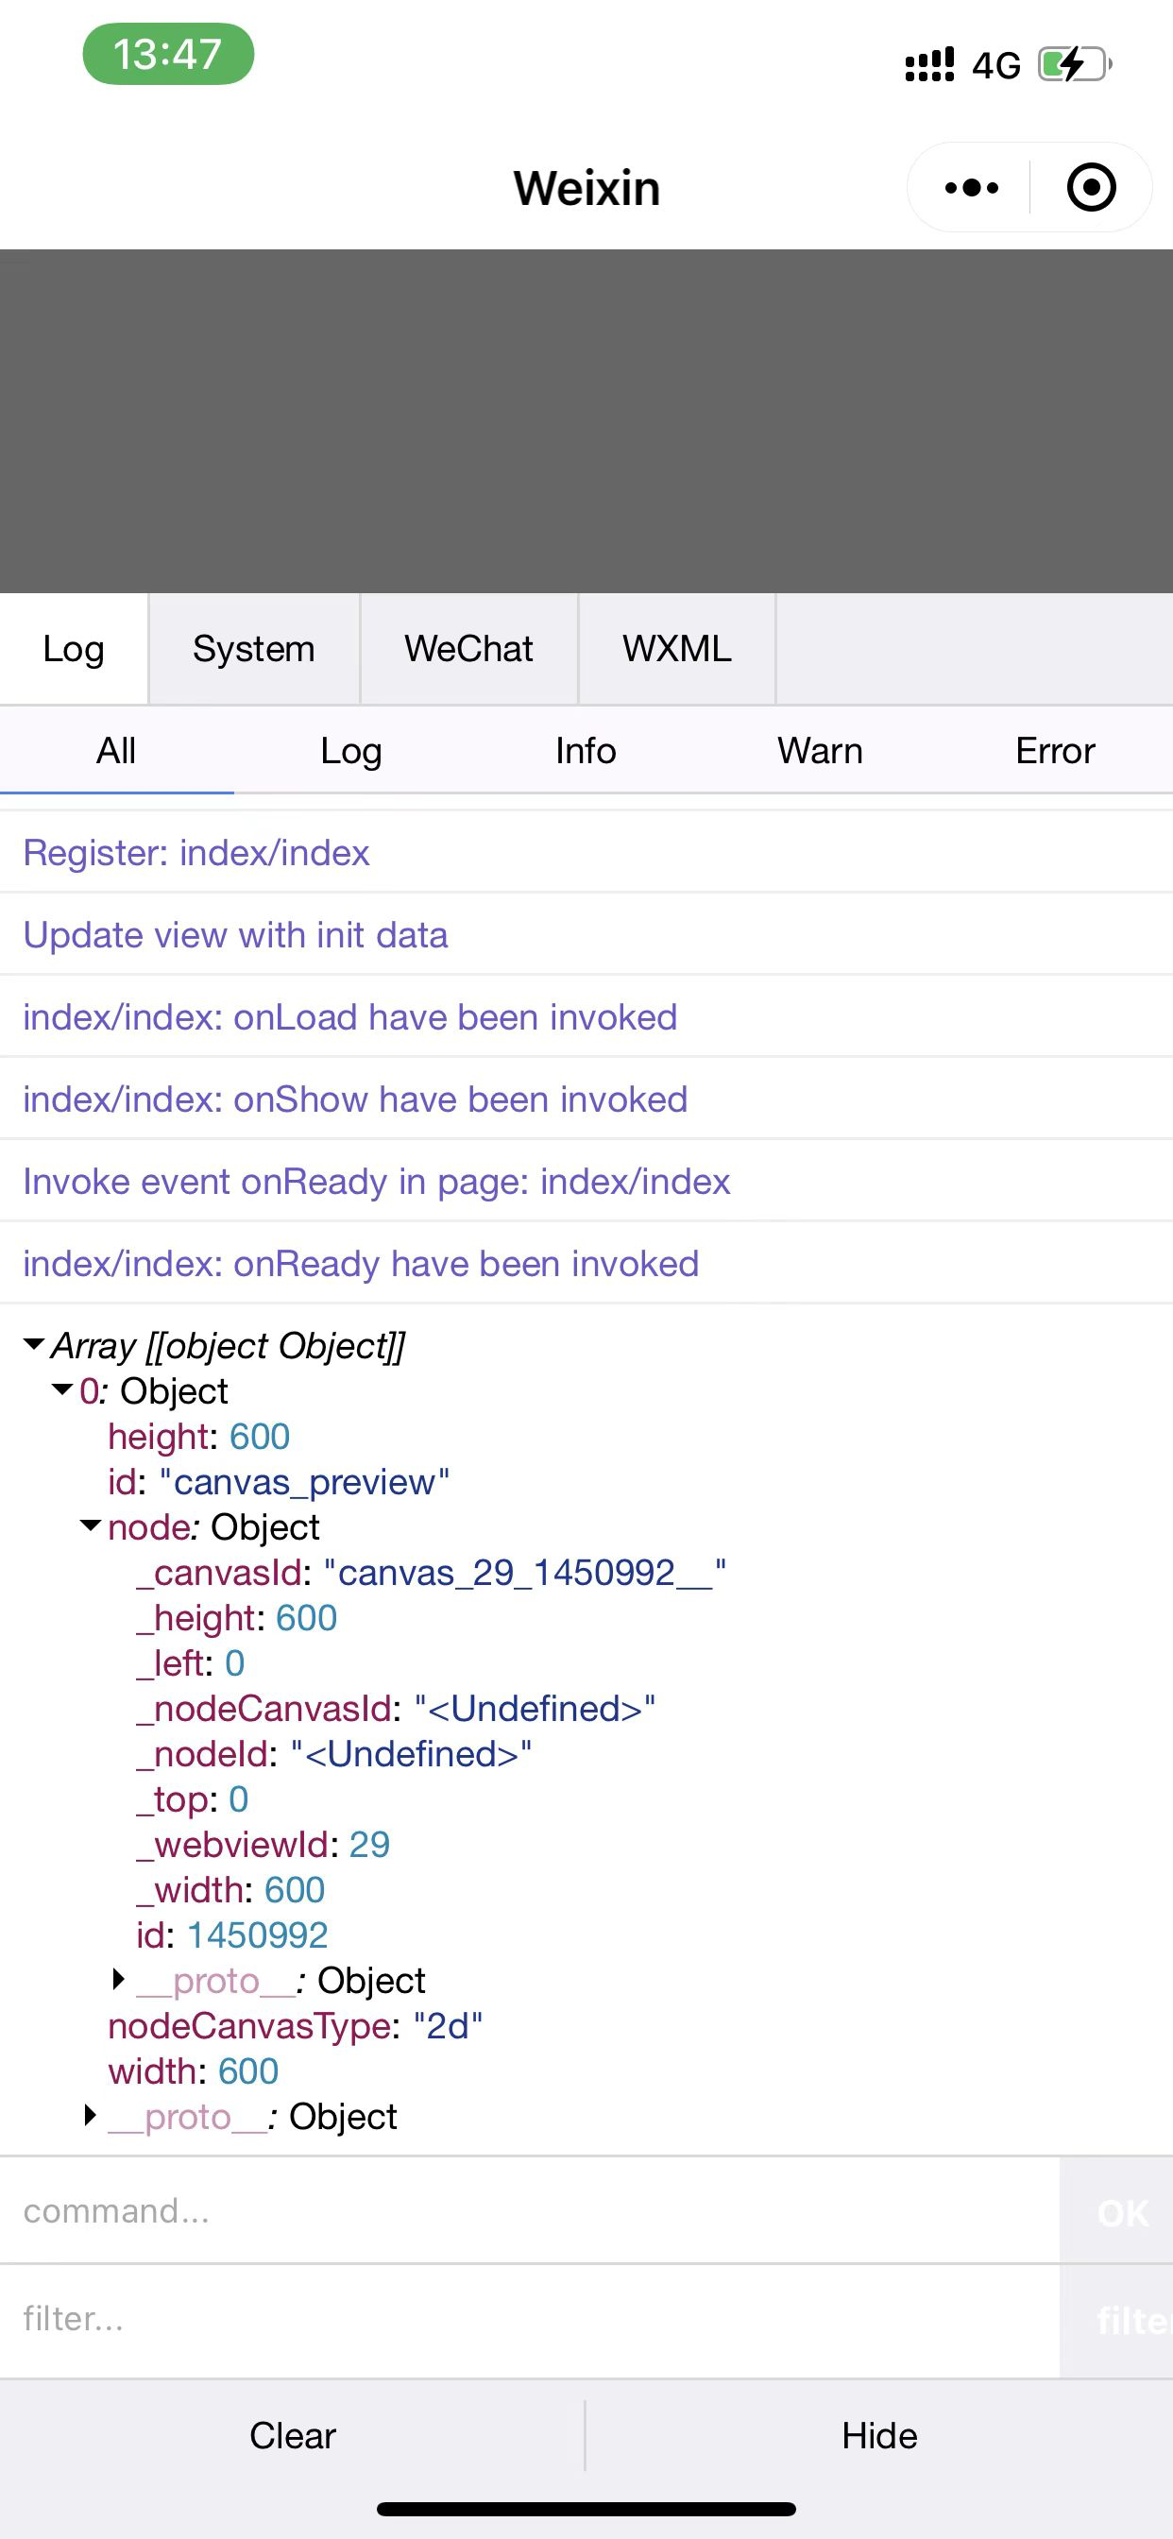Image resolution: width=1173 pixels, height=2539 pixels.
Task: Show only Error level logs
Action: [1055, 751]
